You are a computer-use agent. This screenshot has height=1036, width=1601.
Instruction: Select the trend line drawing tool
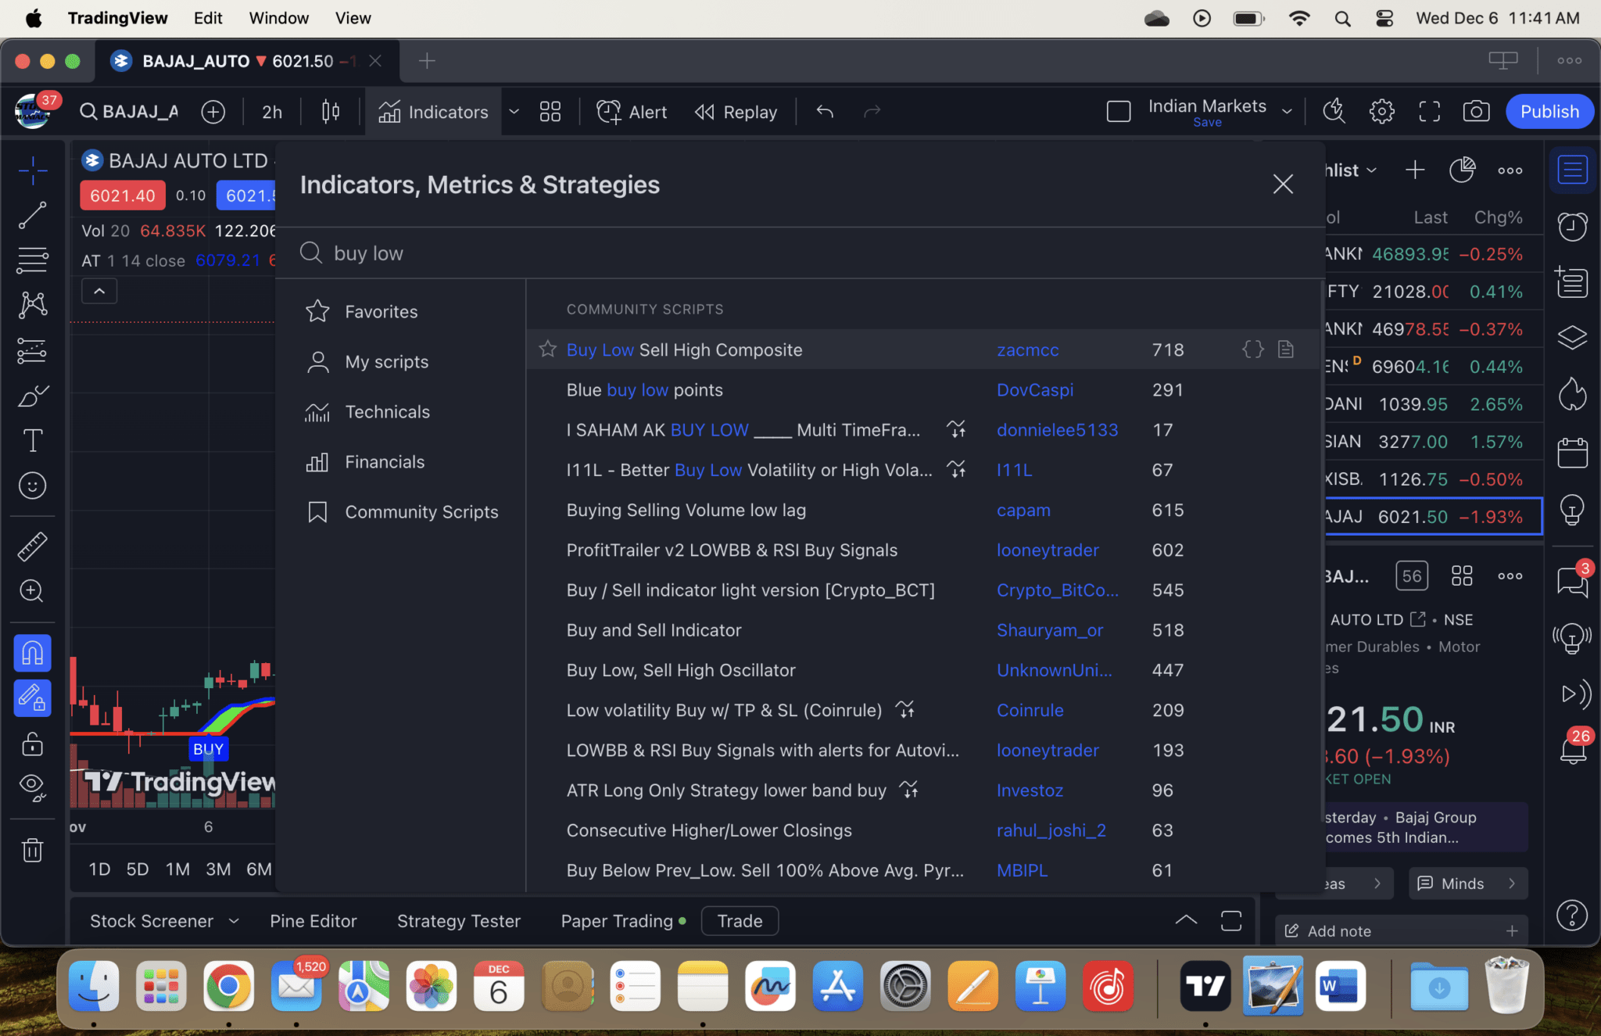tap(32, 215)
